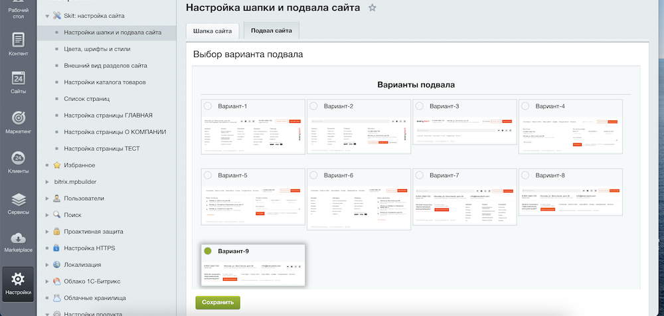Open the Клиенты section icon
This screenshot has width=664, height=316.
(x=18, y=158)
